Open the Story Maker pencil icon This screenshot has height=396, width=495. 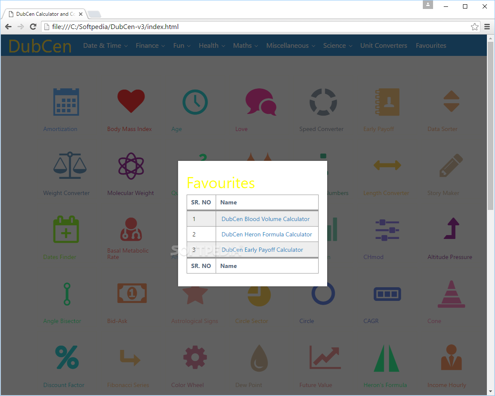(x=451, y=165)
